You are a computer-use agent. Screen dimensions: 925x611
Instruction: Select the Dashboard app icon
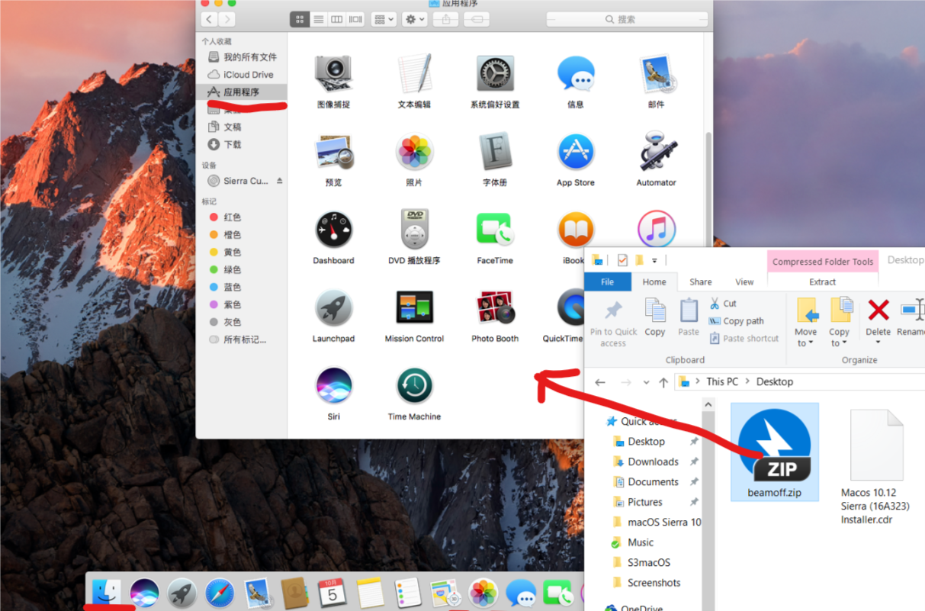pyautogui.click(x=333, y=230)
